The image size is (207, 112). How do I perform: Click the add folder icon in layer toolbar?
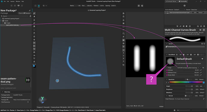(x=198, y=26)
